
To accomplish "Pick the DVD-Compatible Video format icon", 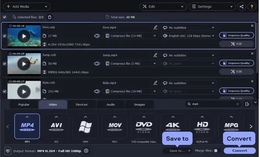I will (x=144, y=128).
